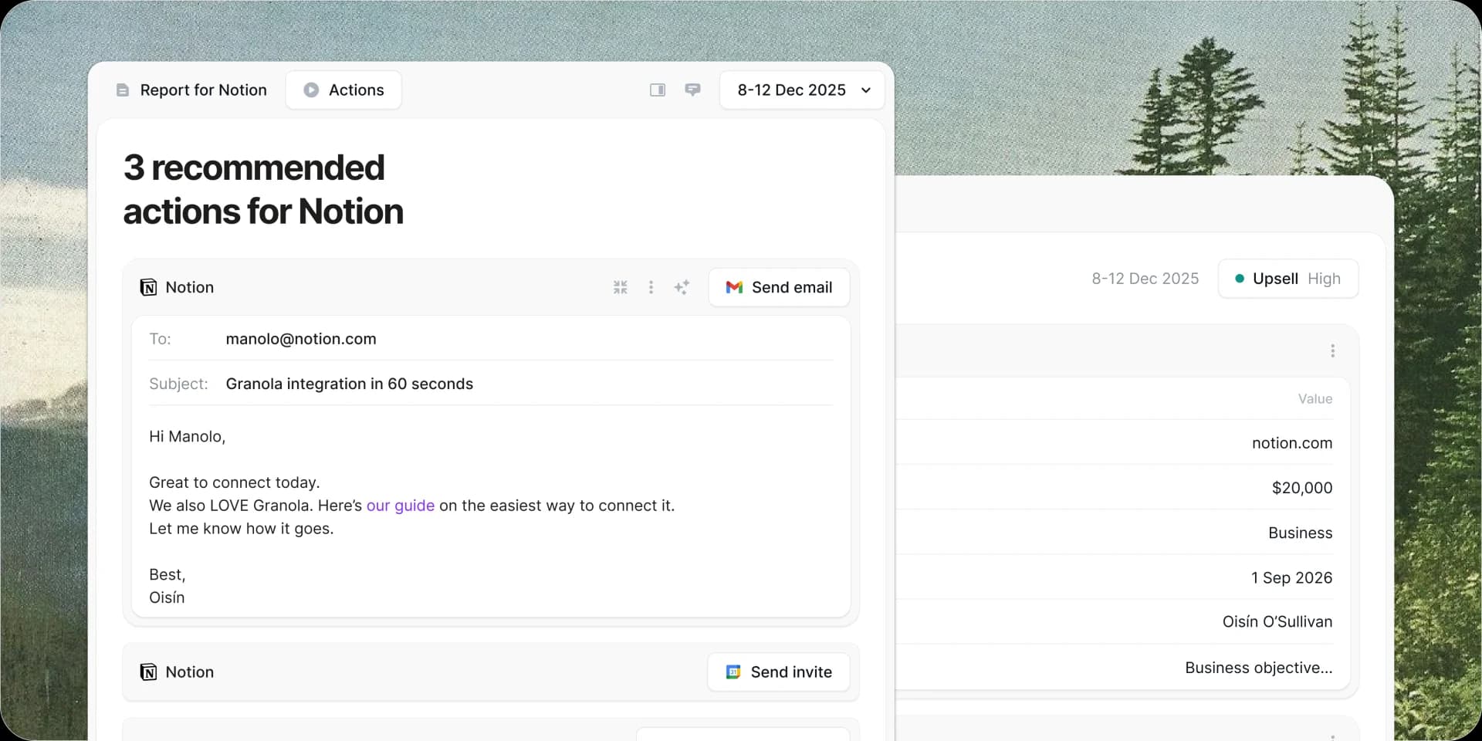
Task: Click the Report for Notion document icon
Action: tap(123, 90)
